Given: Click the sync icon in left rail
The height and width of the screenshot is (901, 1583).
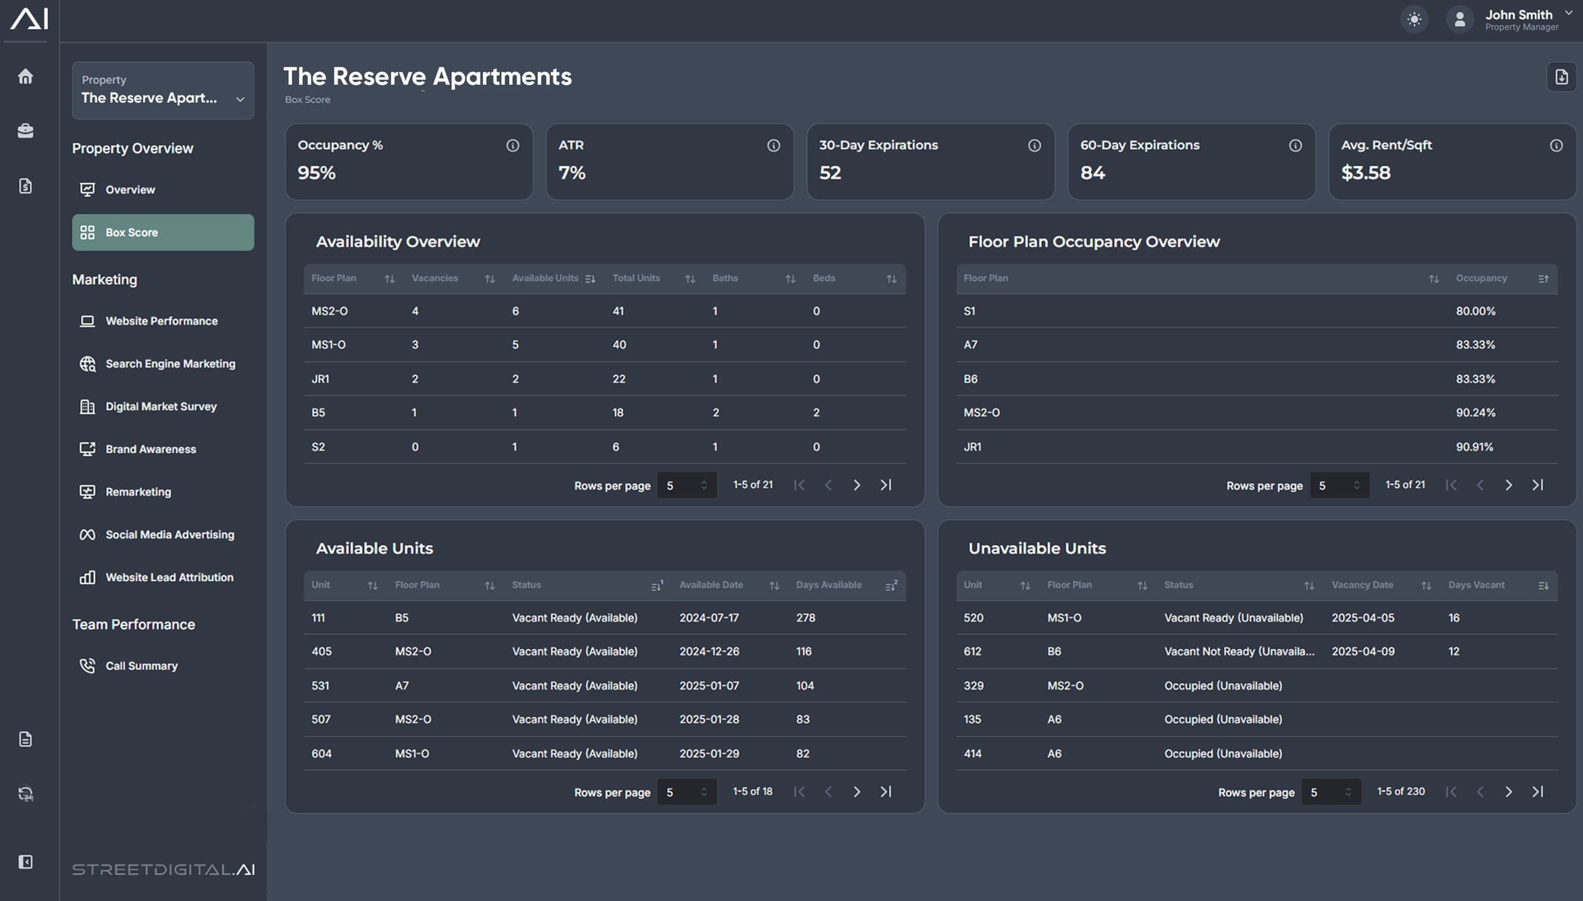Looking at the screenshot, I should point(26,793).
